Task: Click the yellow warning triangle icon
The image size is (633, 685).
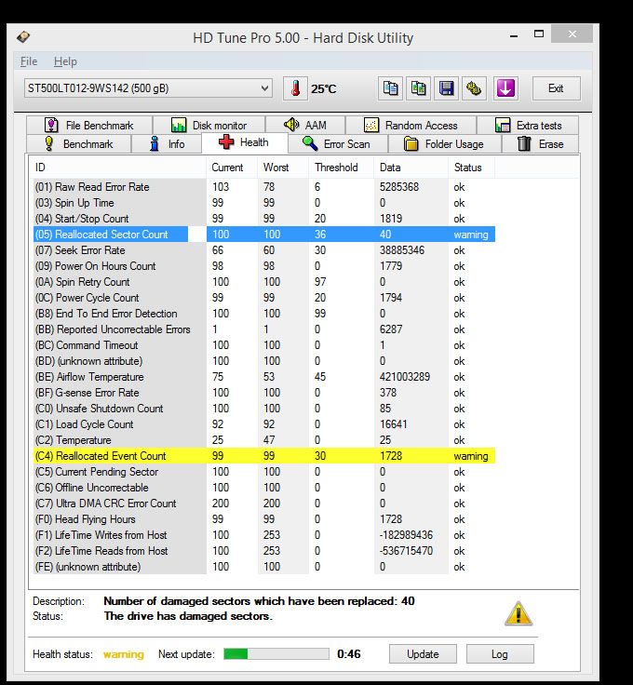Action: [x=519, y=613]
